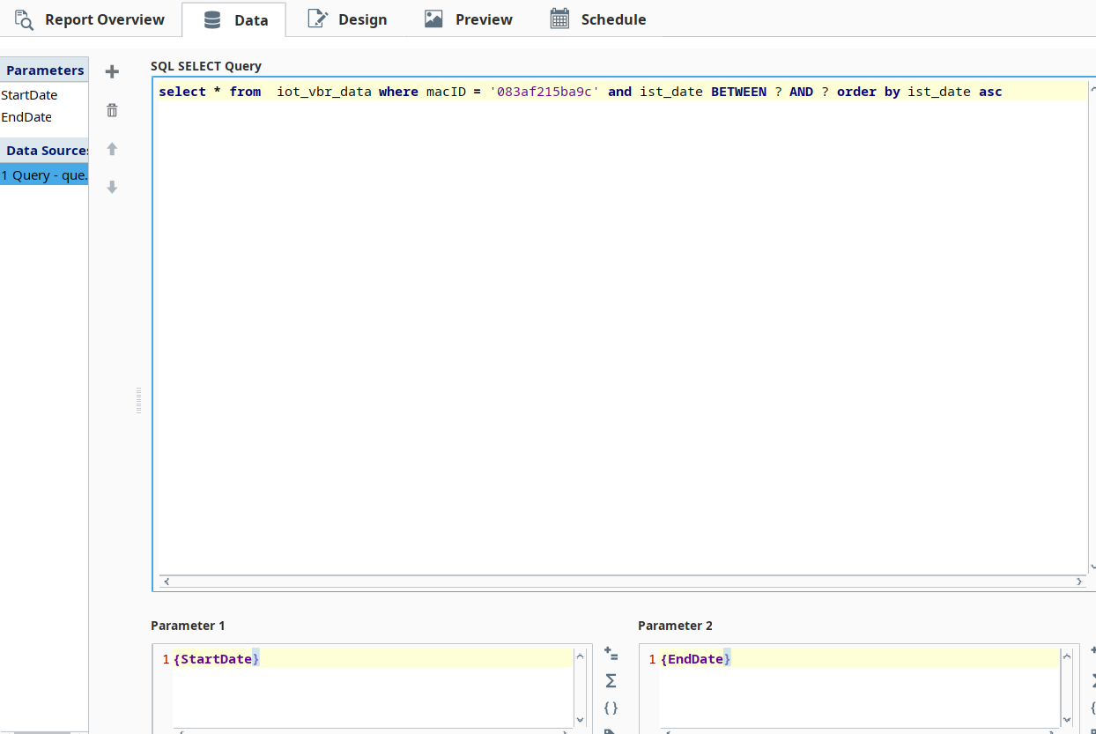1096x734 pixels.
Task: Click the Parameter 1 operators (+=) icon
Action: coord(611,654)
